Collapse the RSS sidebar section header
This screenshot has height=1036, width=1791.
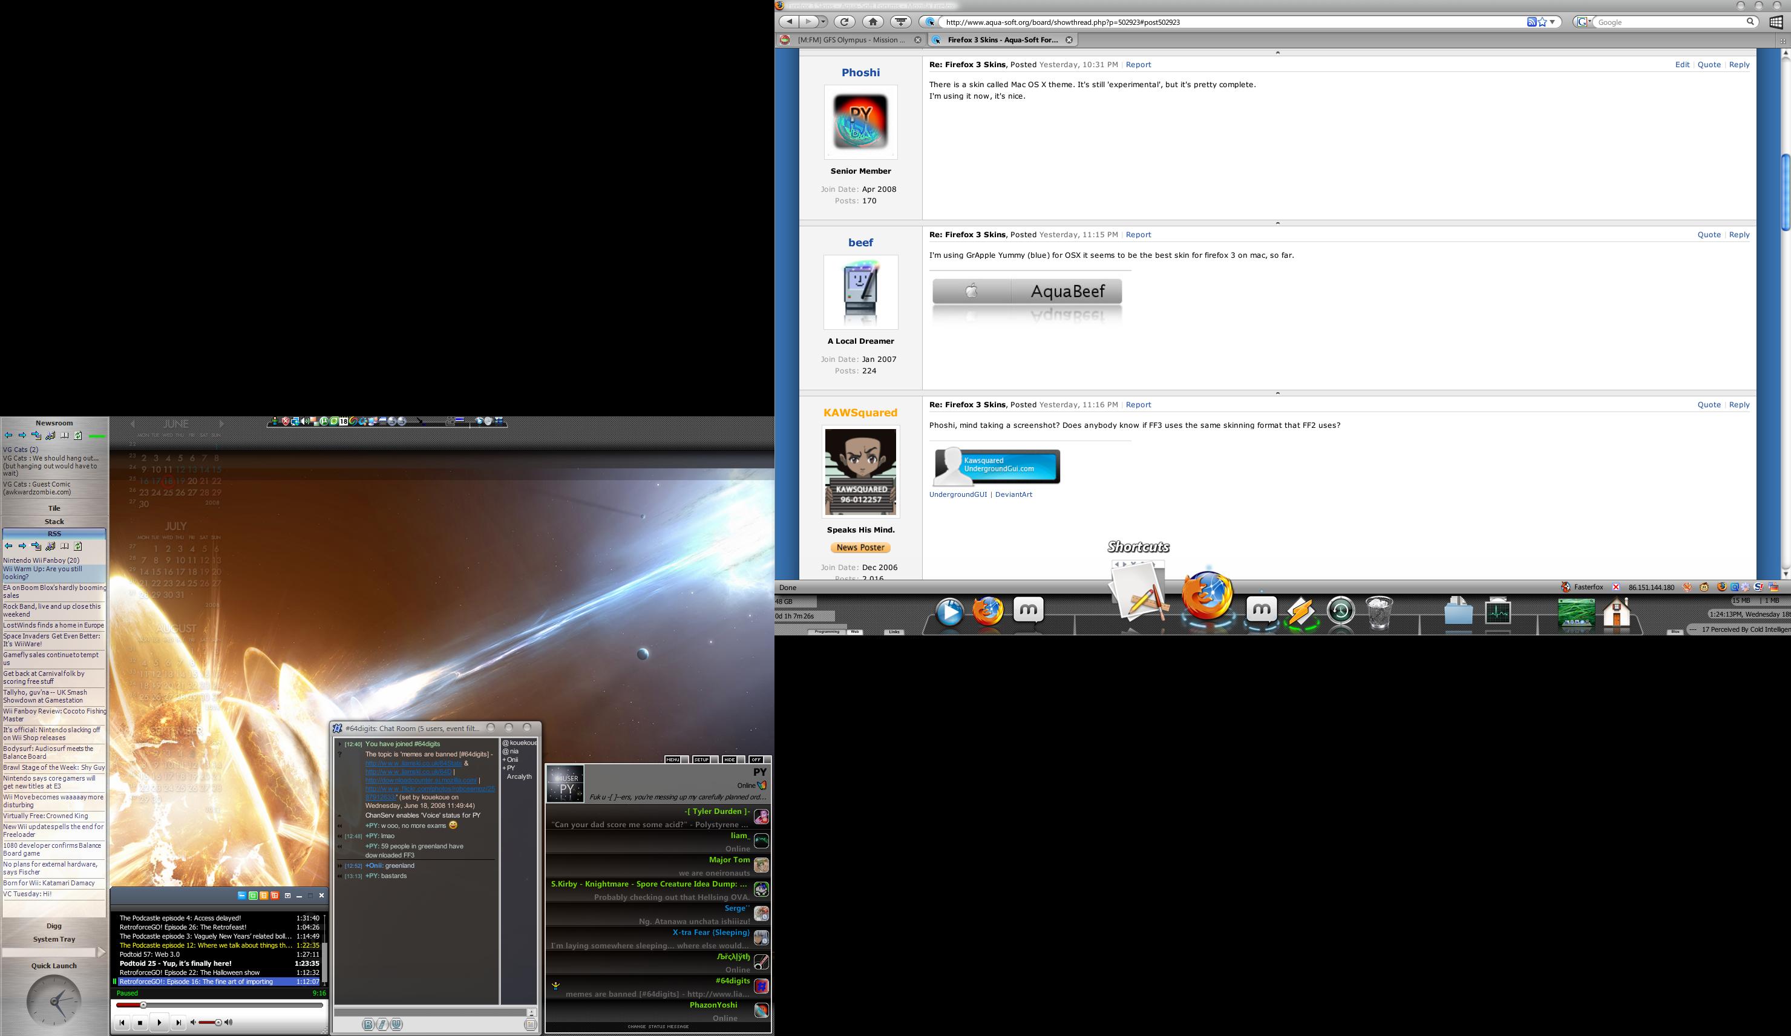54,534
